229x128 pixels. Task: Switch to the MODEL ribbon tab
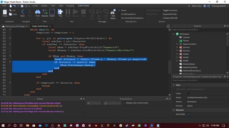pyautogui.click(x=44, y=6)
